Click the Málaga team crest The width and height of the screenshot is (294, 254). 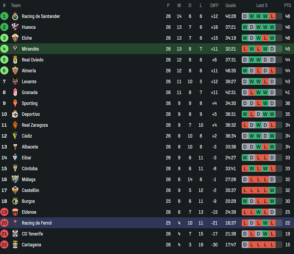click(15, 180)
